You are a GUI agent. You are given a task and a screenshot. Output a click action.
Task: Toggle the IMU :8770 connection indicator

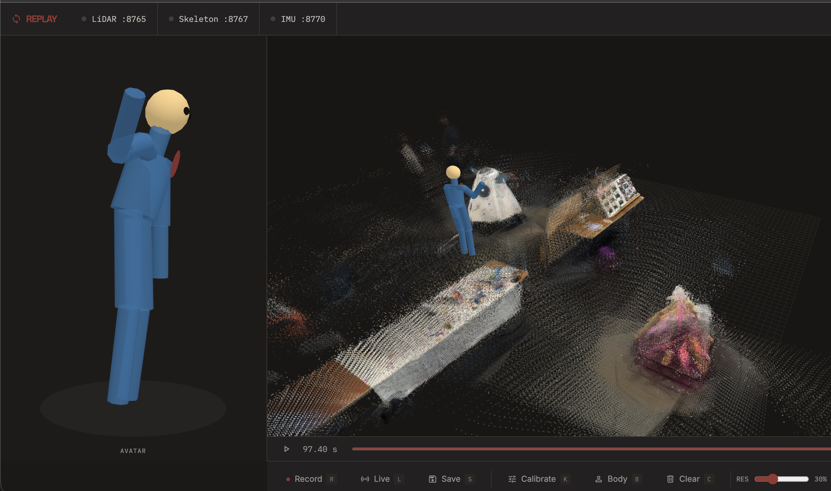[273, 19]
